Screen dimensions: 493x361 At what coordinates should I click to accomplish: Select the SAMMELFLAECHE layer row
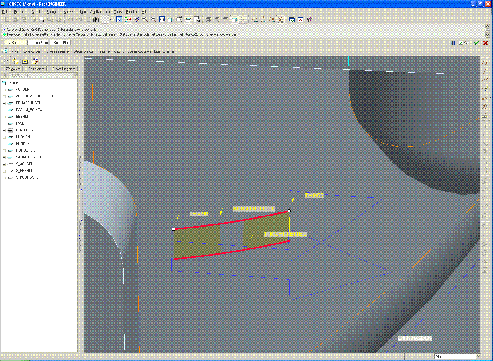tap(30, 157)
